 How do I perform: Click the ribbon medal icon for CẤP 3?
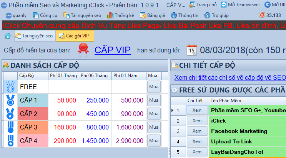10,127
